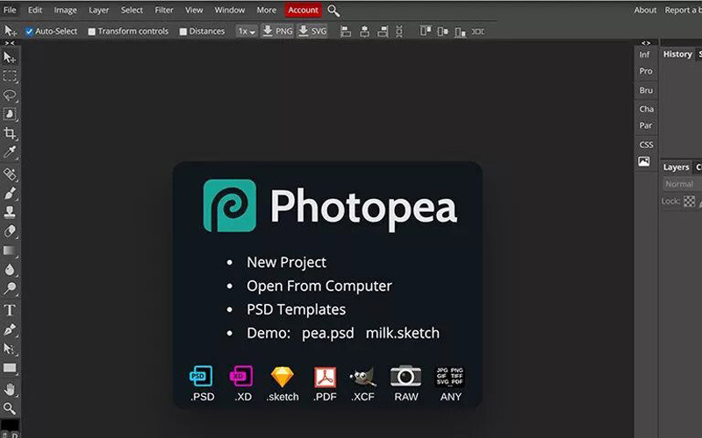Expand the right panels with <> arrows
The height and width of the screenshot is (438, 702).
click(646, 43)
